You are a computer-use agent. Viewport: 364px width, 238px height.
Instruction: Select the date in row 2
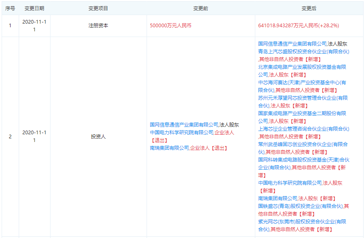[34, 136]
